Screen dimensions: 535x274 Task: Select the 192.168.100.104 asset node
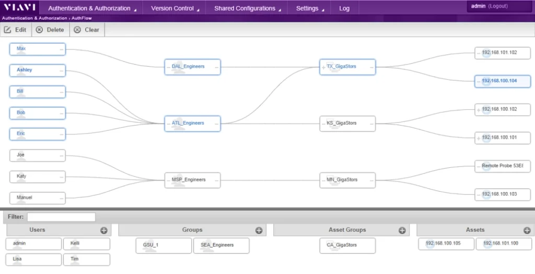502,81
